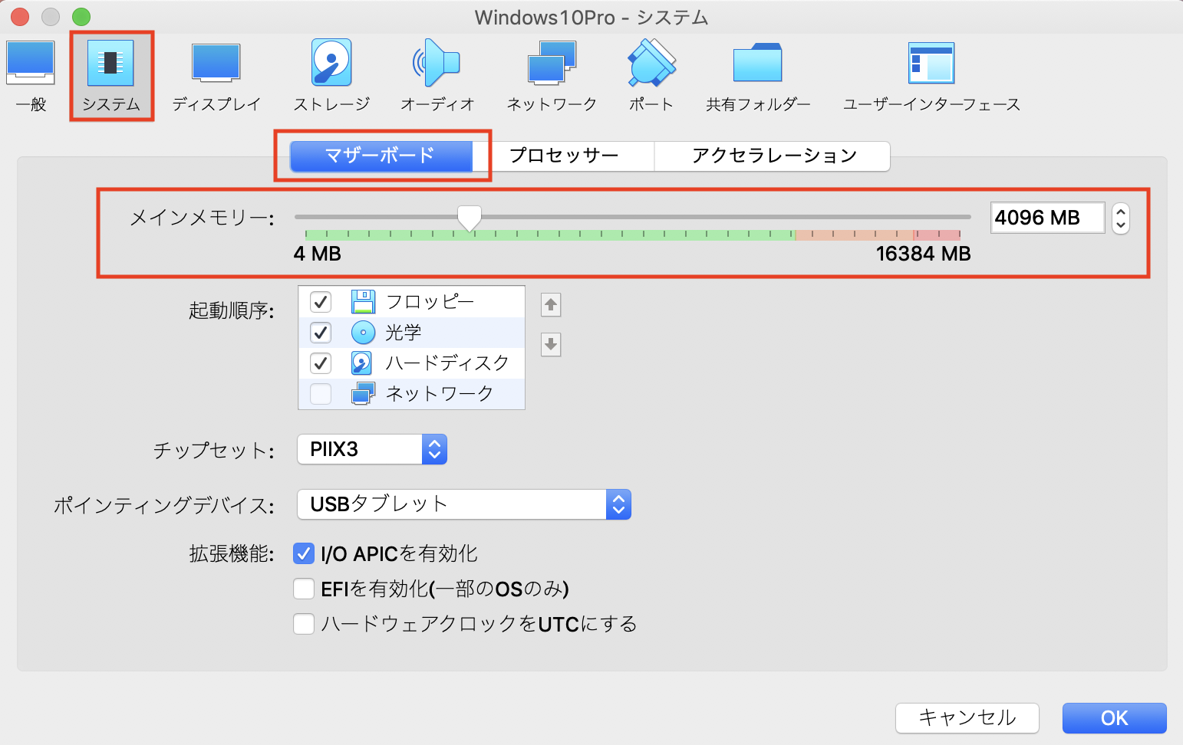This screenshot has height=745, width=1183.
Task: Confirm settings with the OK button
Action: point(1115,718)
